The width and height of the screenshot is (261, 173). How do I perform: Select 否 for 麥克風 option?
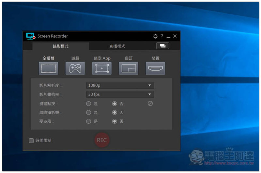click(115, 121)
